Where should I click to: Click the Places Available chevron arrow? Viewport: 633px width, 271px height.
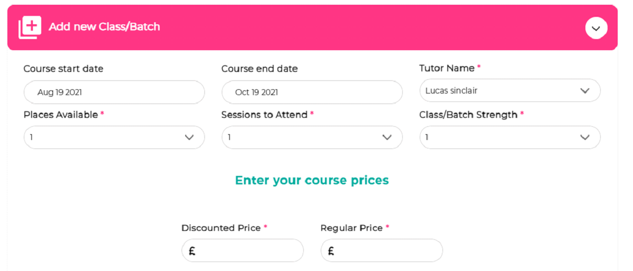[x=189, y=137]
